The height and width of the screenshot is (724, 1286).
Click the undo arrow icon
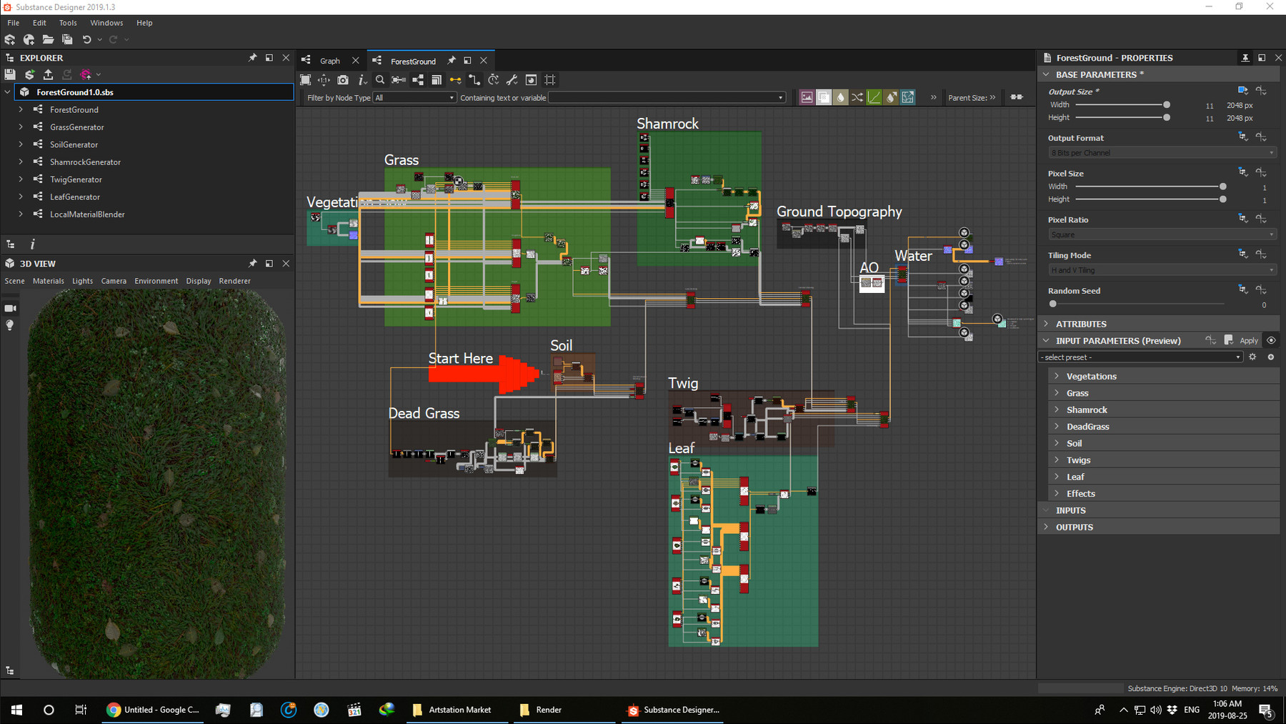(86, 40)
